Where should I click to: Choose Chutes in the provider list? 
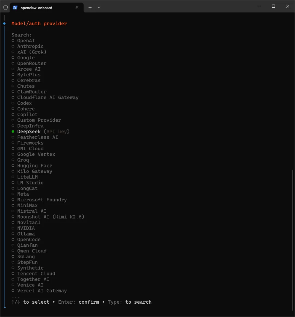23,86
